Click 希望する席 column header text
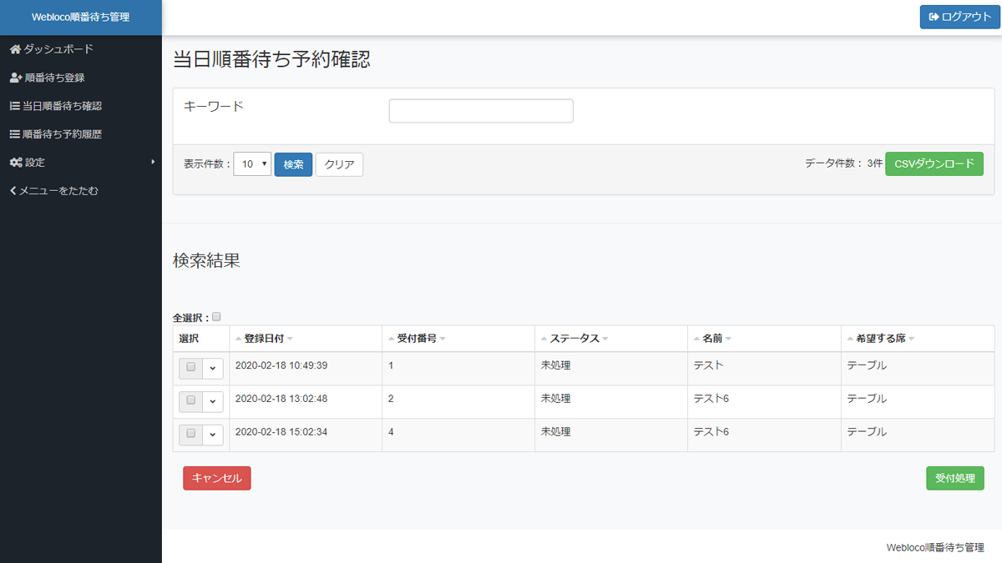 click(881, 339)
